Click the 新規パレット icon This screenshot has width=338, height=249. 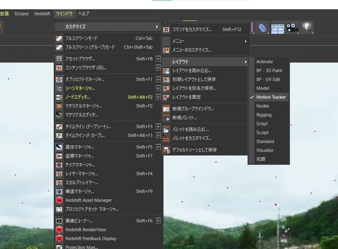pyautogui.click(x=166, y=118)
